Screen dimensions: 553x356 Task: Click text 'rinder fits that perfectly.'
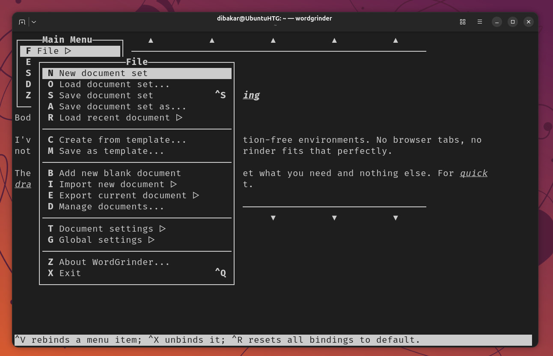click(x=318, y=151)
